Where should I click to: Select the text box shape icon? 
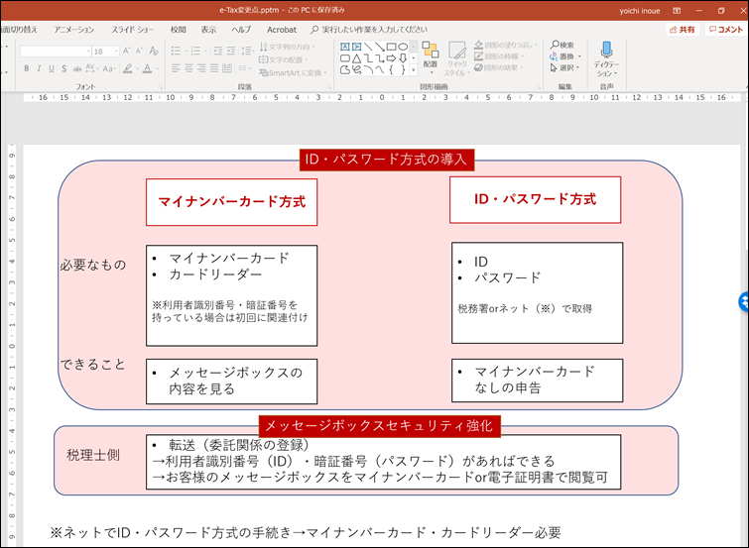coord(344,46)
